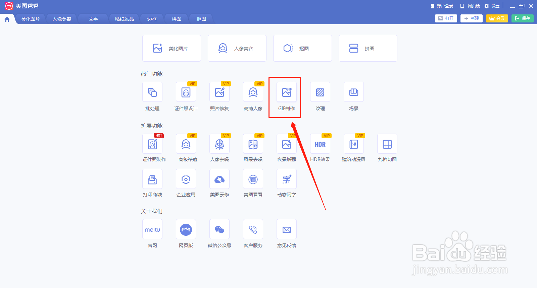Launch the 照片修复 photo repair tool
This screenshot has width=537, height=288.
[219, 92]
